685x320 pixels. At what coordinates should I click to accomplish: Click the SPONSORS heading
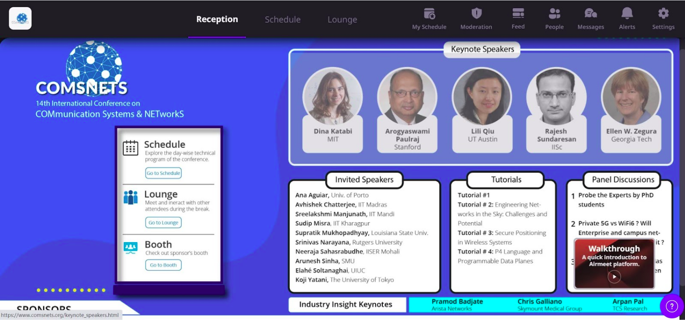tap(44, 309)
